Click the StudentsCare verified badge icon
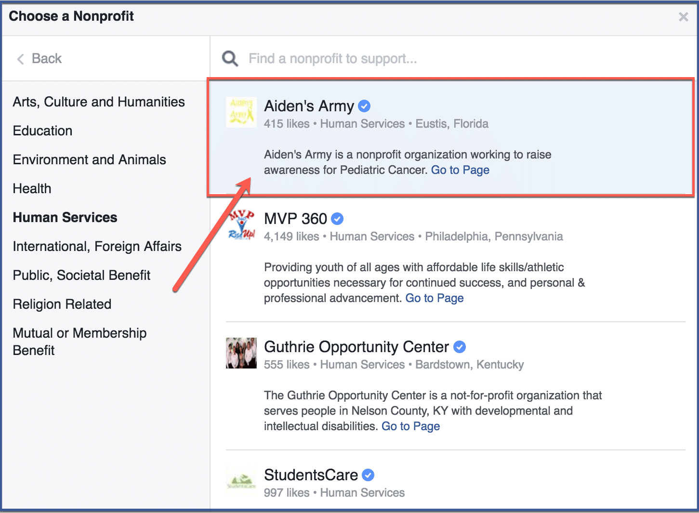Image resolution: width=699 pixels, height=513 pixels. 368,474
